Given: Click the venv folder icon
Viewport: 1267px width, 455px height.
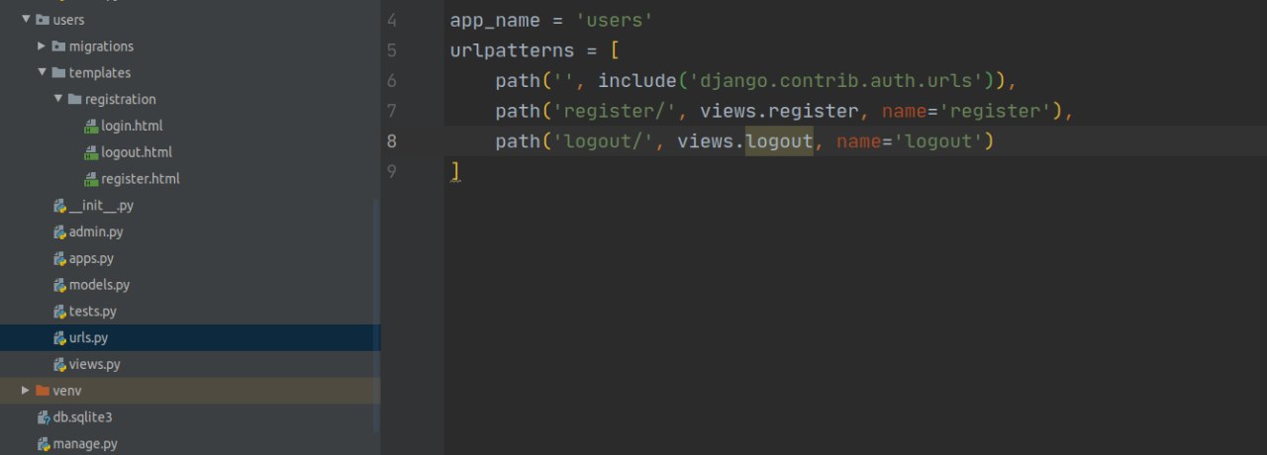Looking at the screenshot, I should pyautogui.click(x=43, y=391).
